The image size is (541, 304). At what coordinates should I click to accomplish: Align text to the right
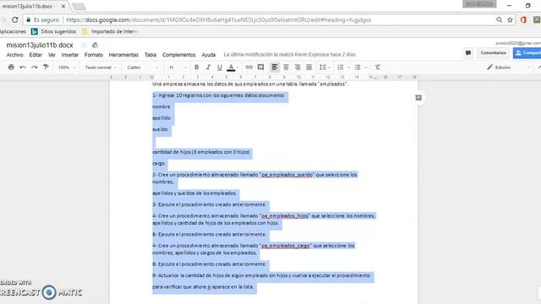click(298, 68)
